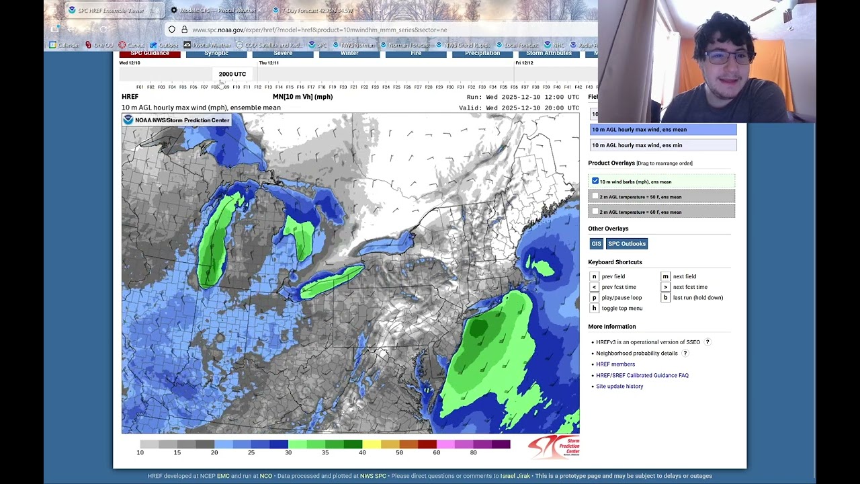The image size is (860, 484).
Task: Open the NWS Grand Rapids bookmark
Action: 463,45
